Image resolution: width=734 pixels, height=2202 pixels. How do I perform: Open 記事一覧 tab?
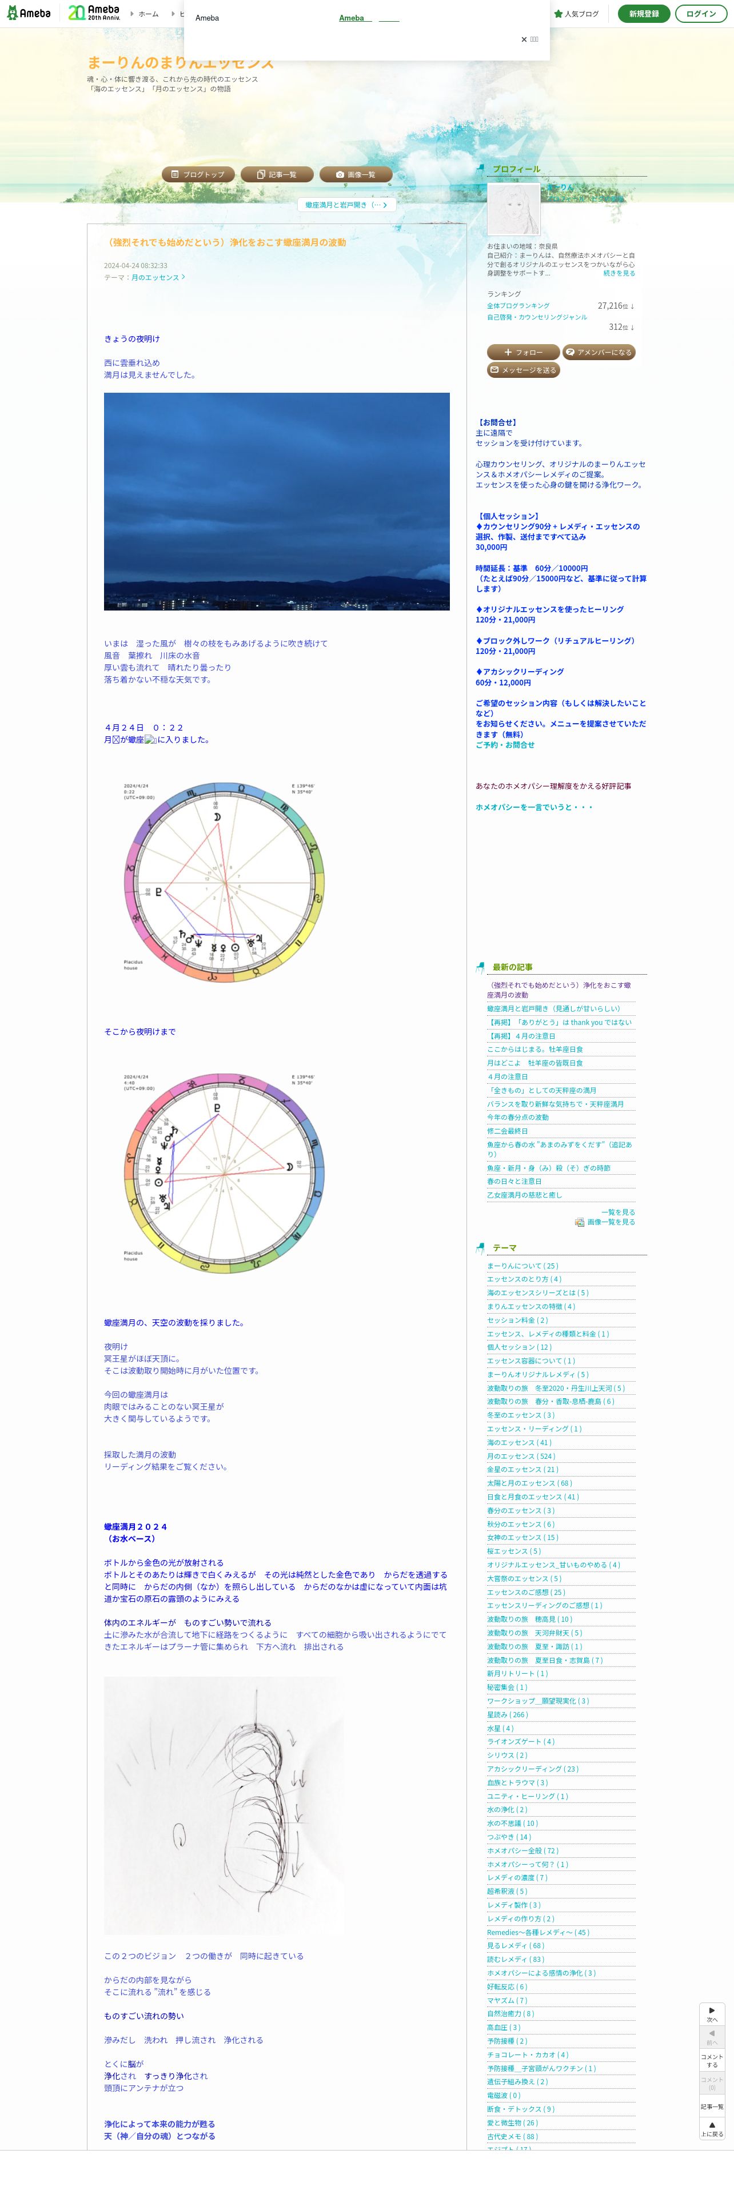(277, 174)
